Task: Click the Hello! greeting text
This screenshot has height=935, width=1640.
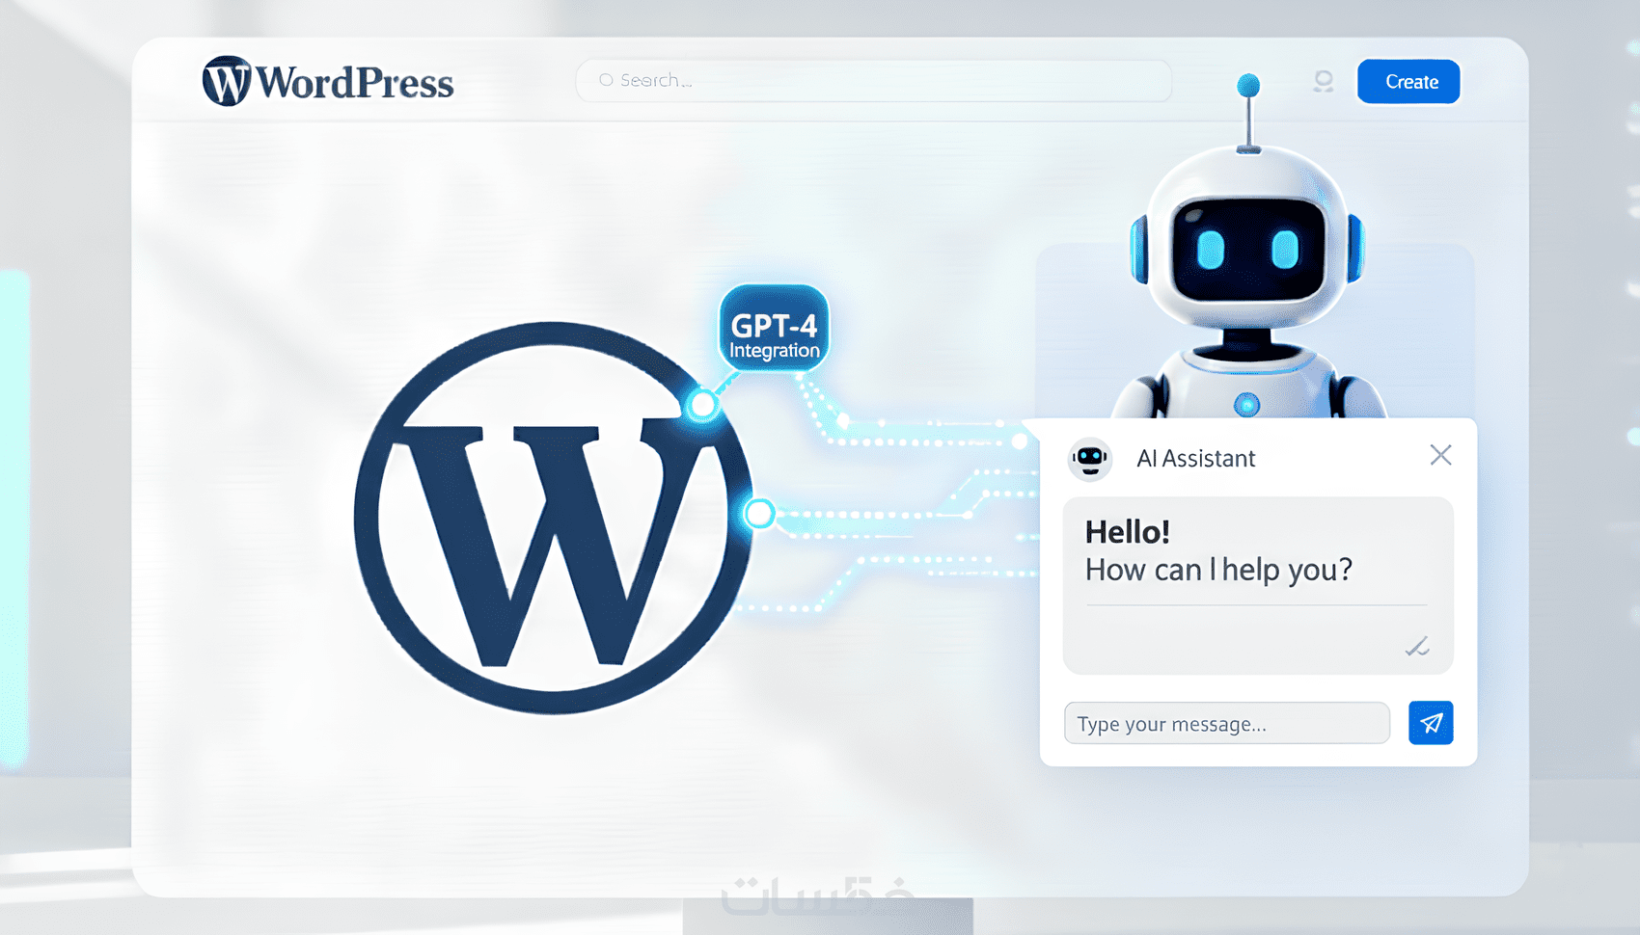Action: tap(1127, 532)
